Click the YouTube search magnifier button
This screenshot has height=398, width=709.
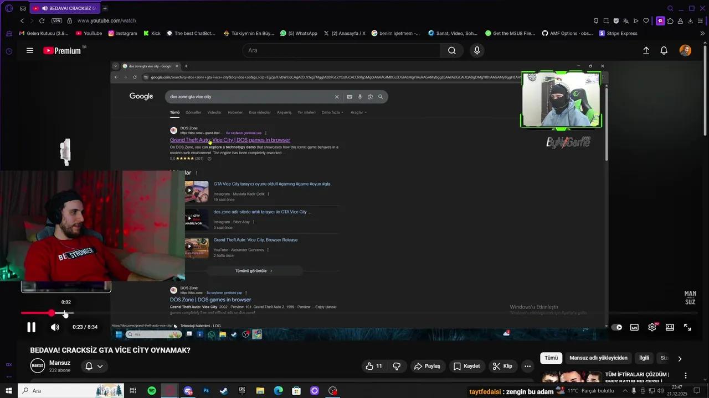point(452,50)
